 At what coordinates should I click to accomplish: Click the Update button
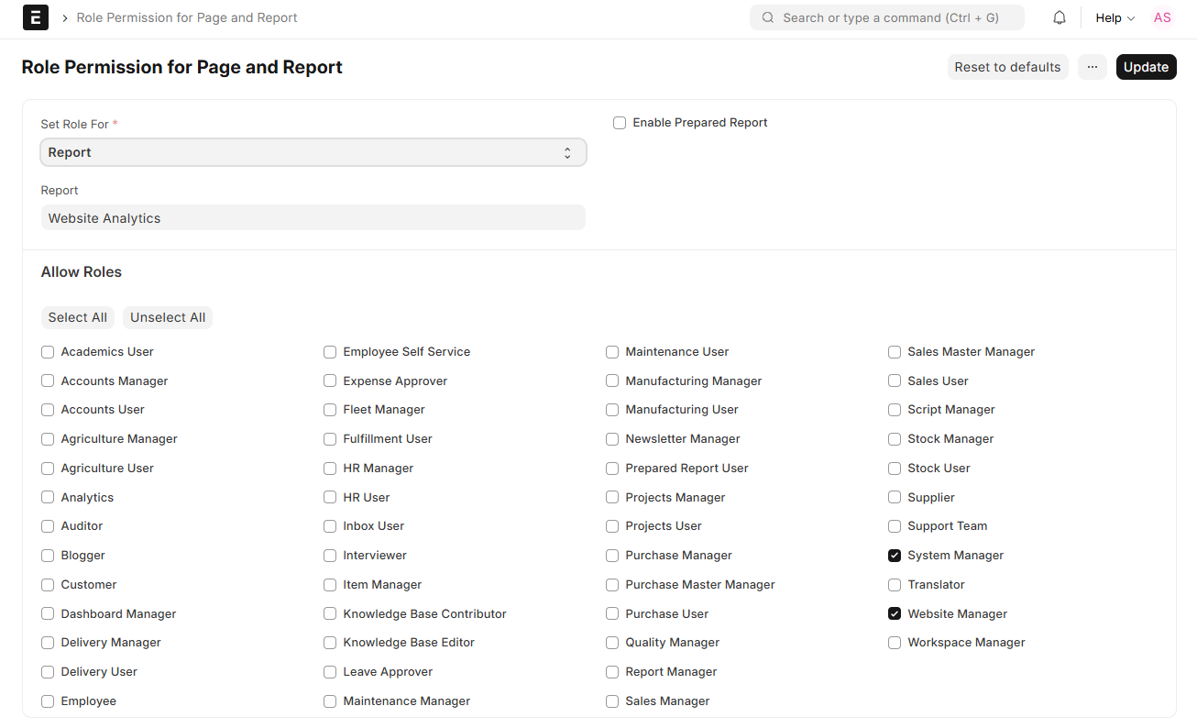(x=1146, y=66)
